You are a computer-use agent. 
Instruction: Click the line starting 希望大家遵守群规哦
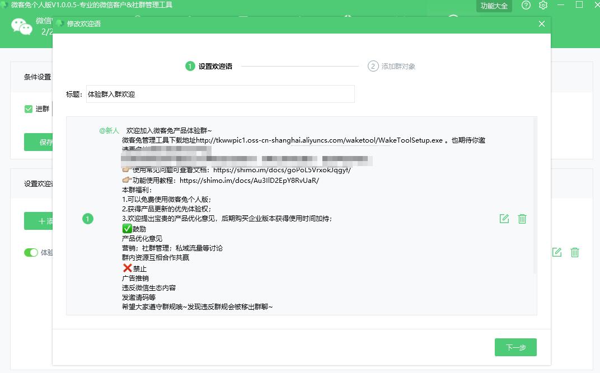198,306
